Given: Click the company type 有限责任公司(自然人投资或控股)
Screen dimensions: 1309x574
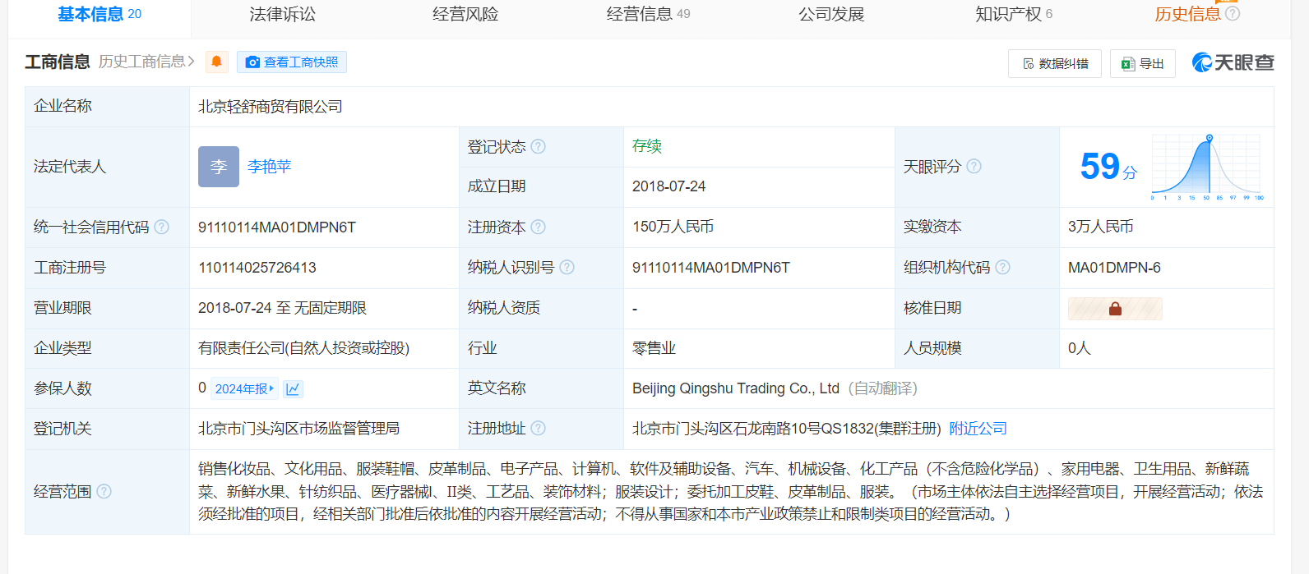Looking at the screenshot, I should click(x=304, y=348).
